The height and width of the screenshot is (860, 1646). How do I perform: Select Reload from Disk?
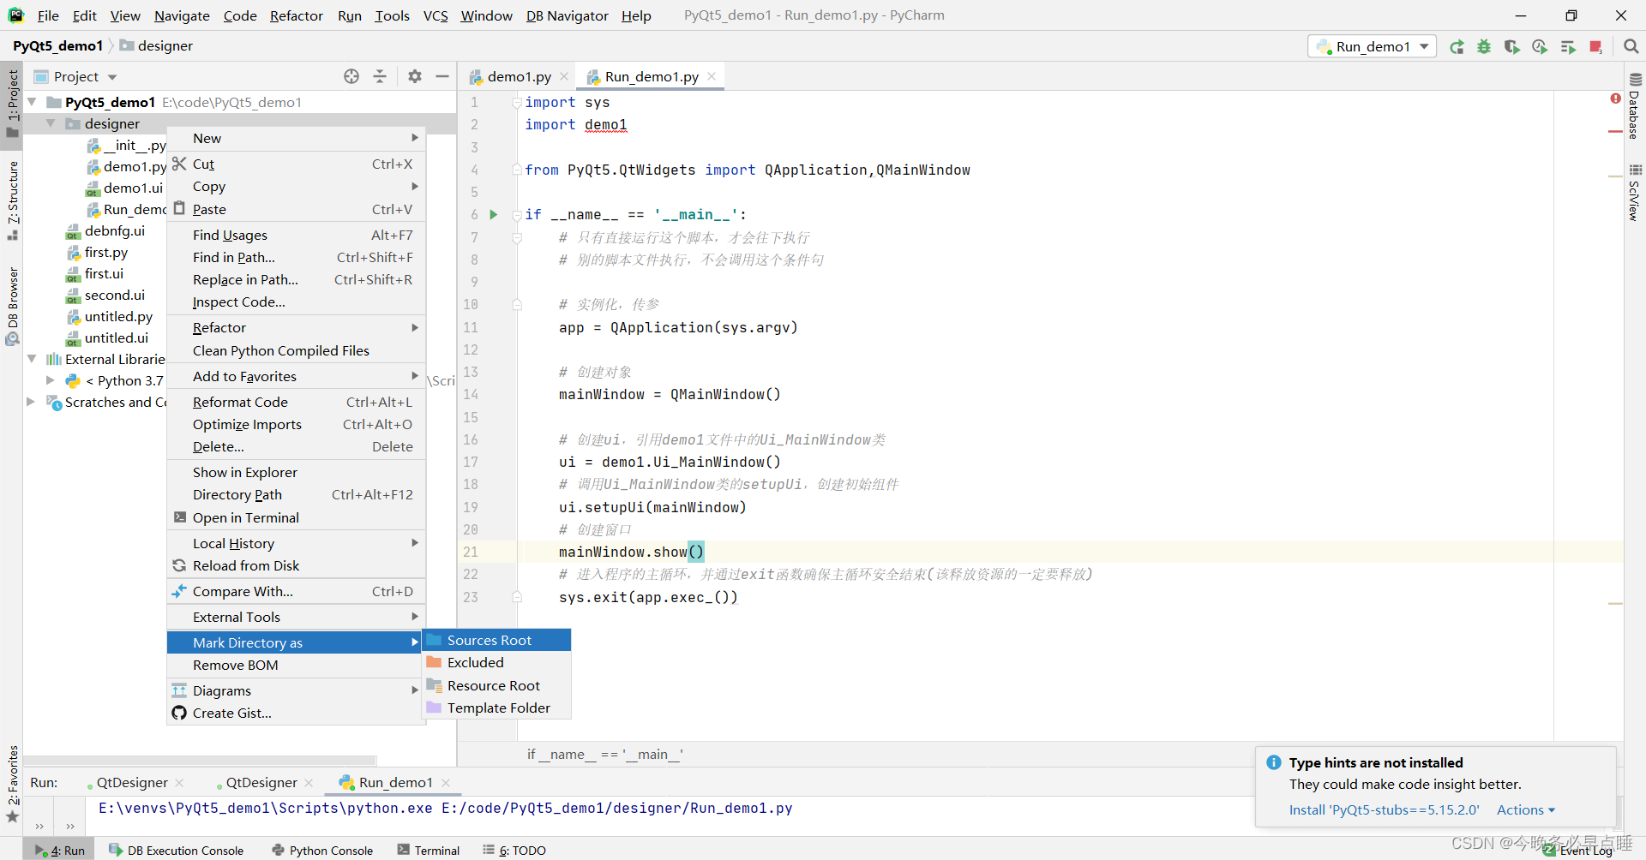coord(296,565)
